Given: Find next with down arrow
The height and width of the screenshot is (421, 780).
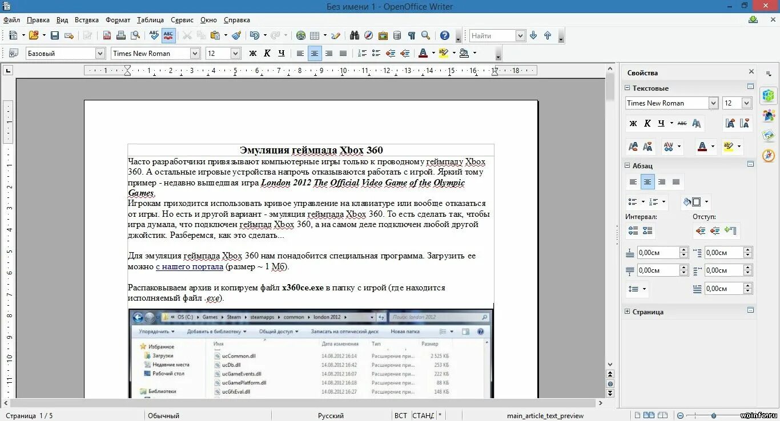Looking at the screenshot, I should pyautogui.click(x=533, y=35).
